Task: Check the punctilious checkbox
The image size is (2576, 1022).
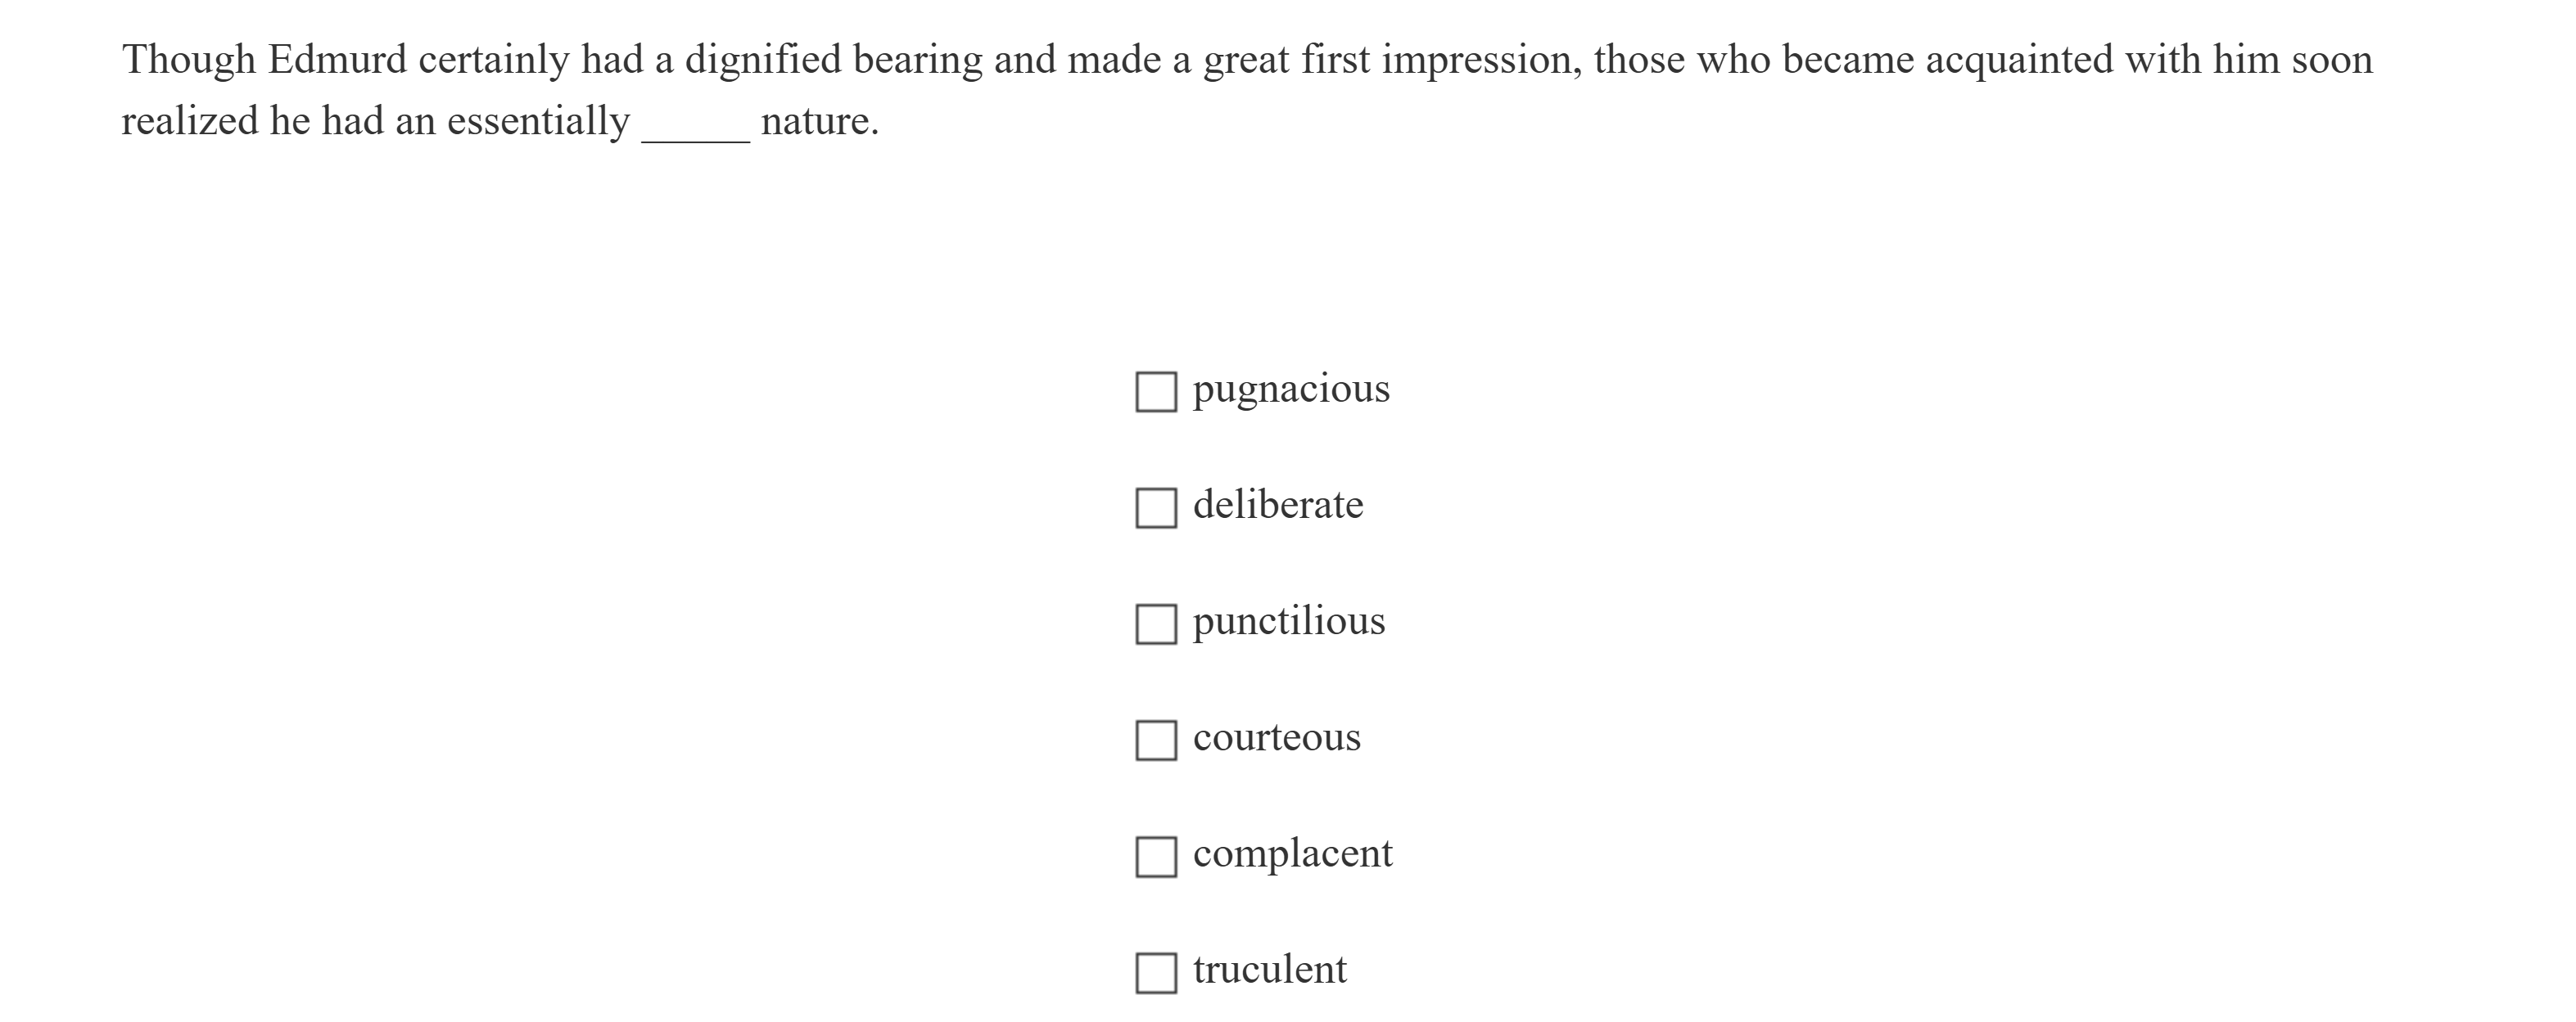Action: (1155, 624)
